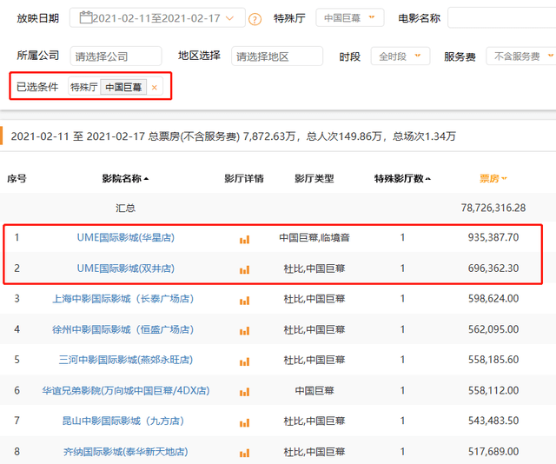Screen dimensions: 556x464
Task: View hall detail chart for 昆山中影九方店
Action: [244, 423]
